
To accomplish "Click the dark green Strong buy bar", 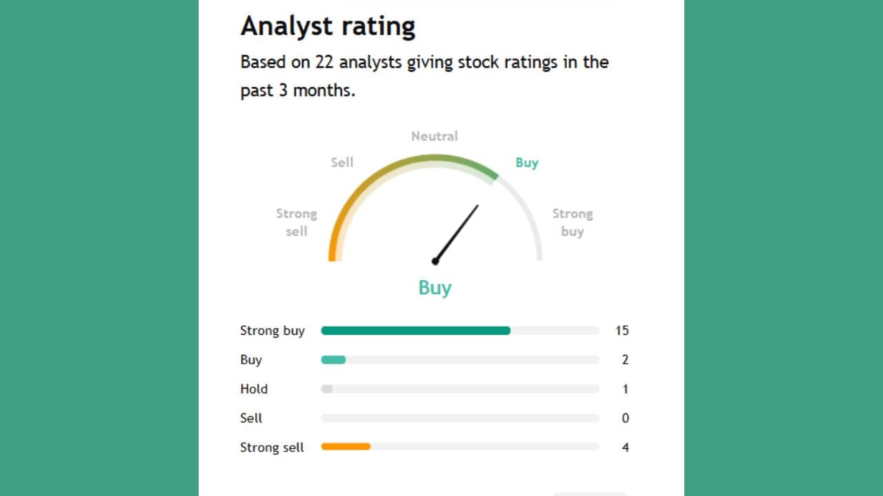I will 415,331.
